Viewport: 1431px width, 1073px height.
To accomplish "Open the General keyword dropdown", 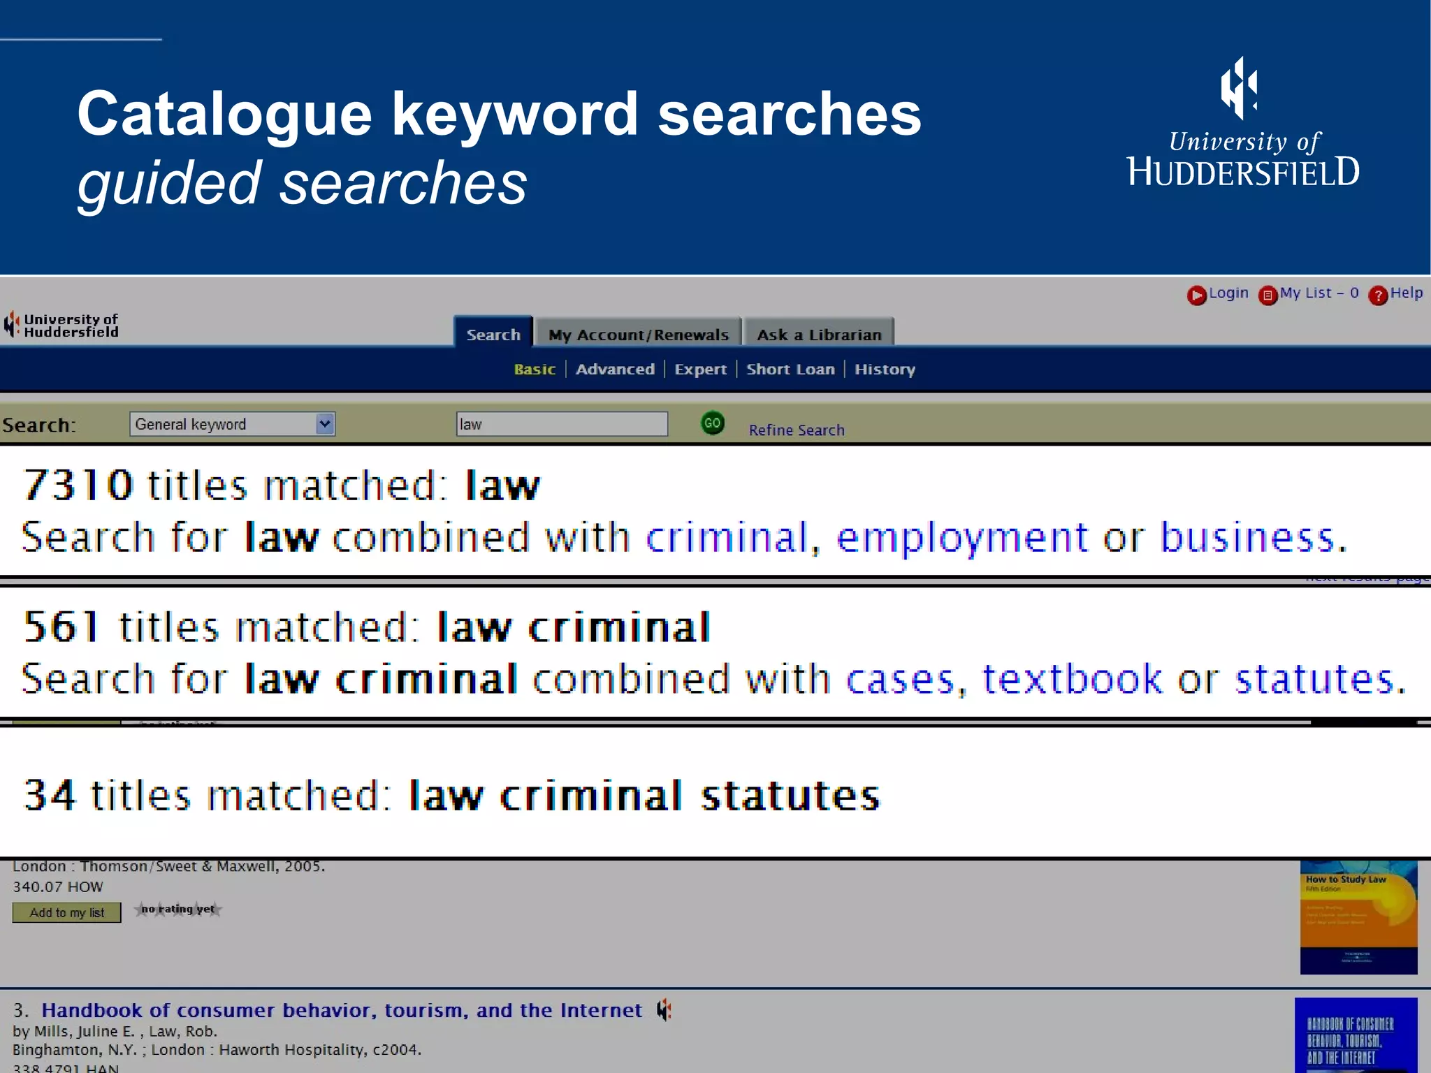I will tap(232, 424).
